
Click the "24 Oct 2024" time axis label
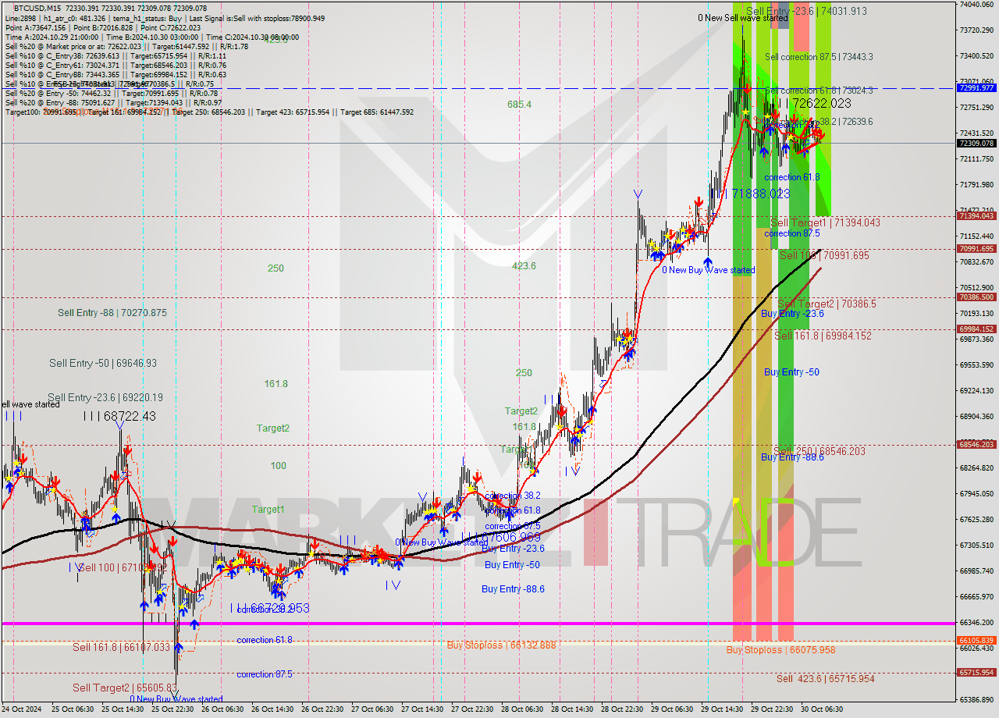pyautogui.click(x=20, y=709)
